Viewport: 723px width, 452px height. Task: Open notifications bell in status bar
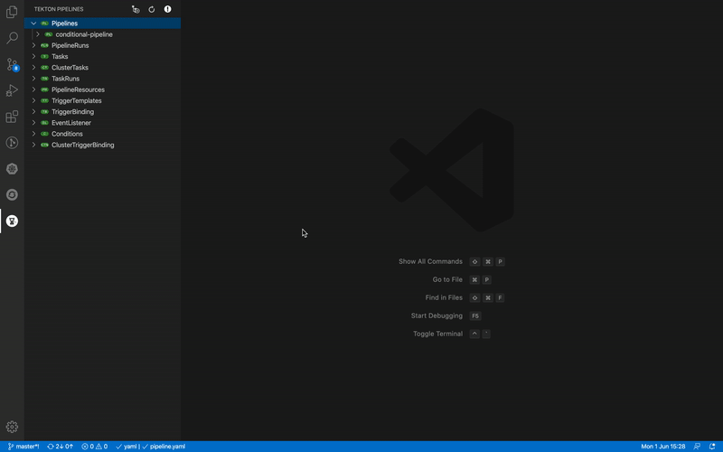click(712, 447)
